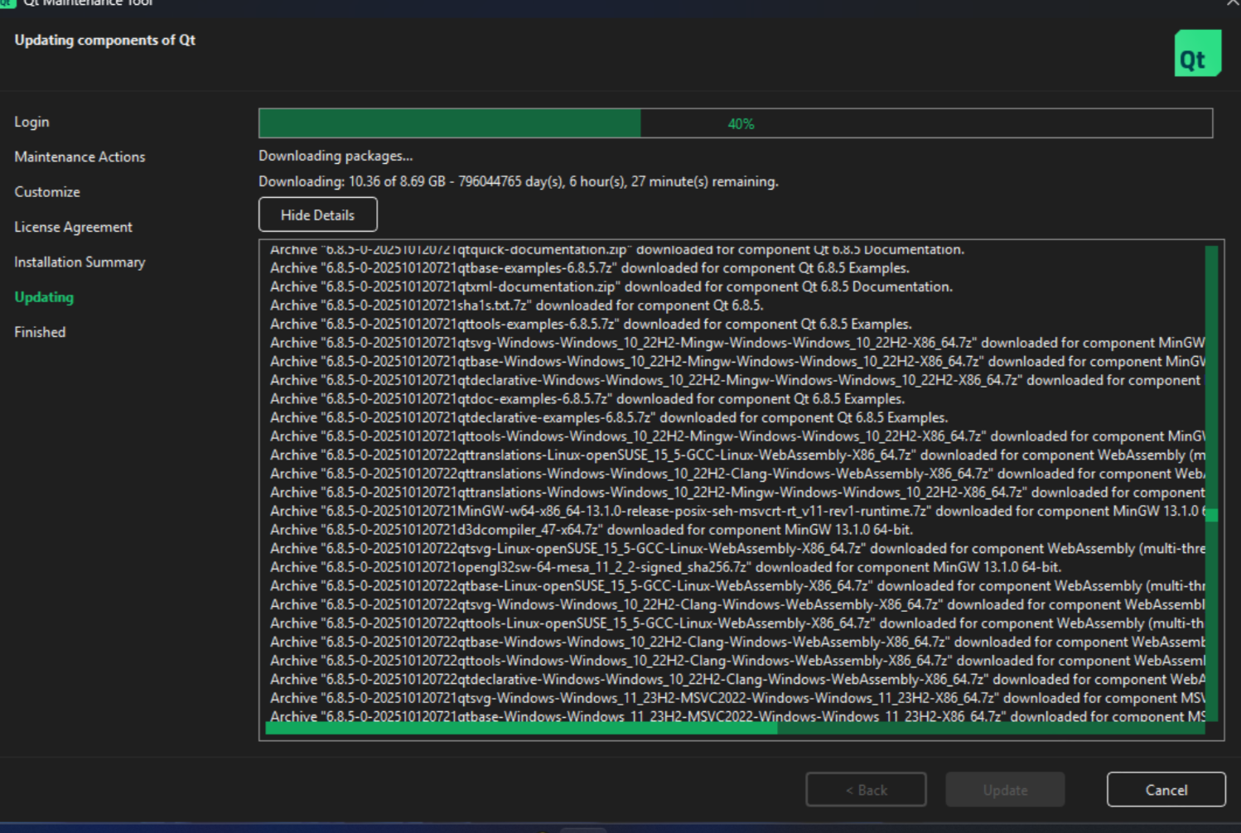Close the Qt Maintenance Tool window

point(1232,3)
